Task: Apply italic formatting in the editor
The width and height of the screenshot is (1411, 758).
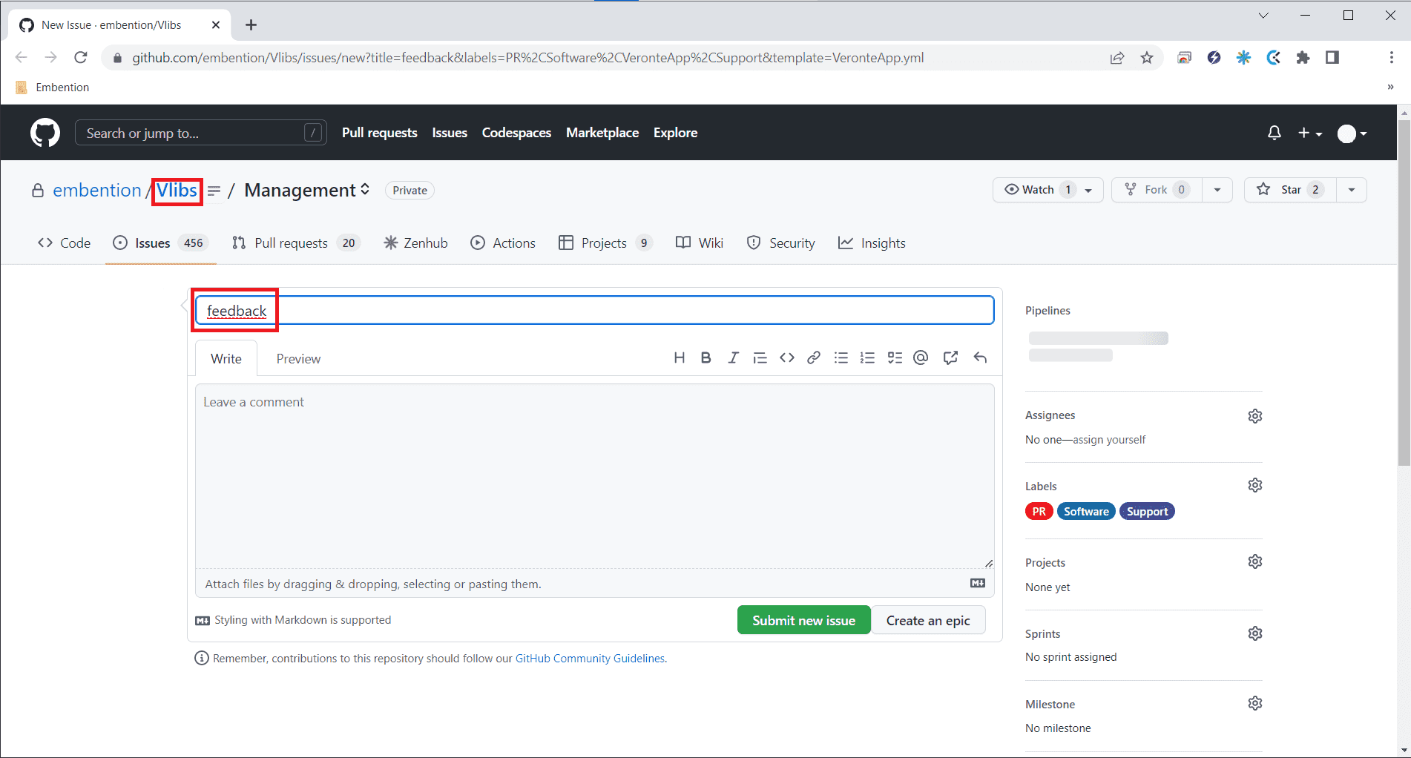Action: click(733, 358)
